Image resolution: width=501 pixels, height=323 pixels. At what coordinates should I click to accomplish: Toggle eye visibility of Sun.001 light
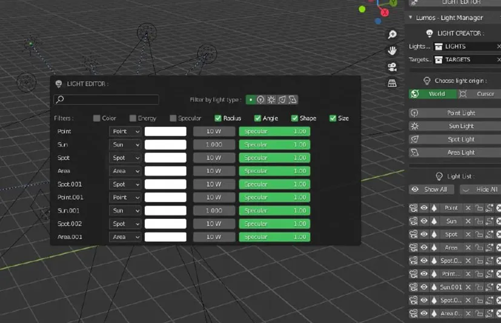click(x=424, y=287)
